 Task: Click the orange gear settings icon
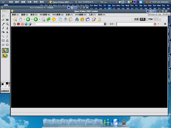pyautogui.click(x=82, y=19)
